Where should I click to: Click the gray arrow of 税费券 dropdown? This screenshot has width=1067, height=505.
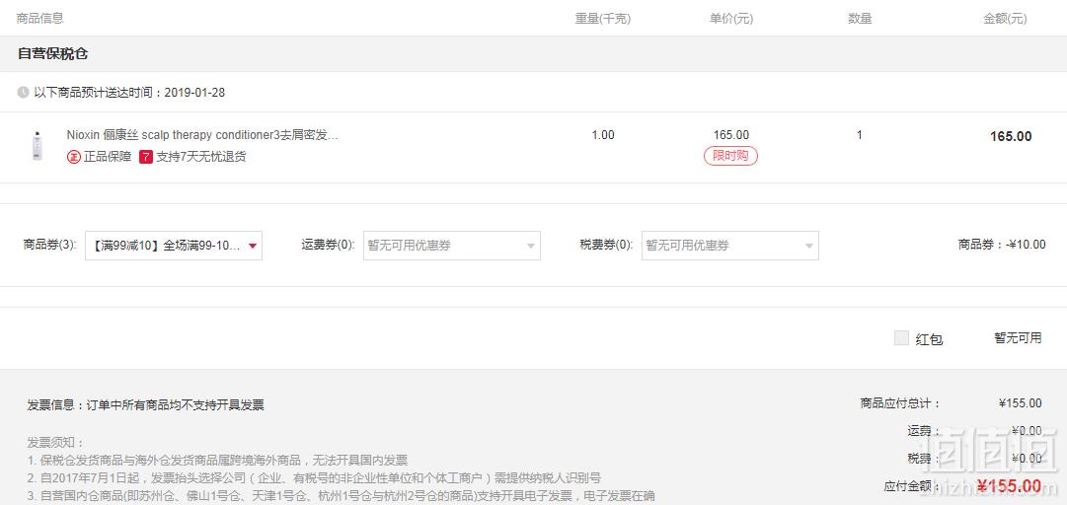tap(809, 246)
